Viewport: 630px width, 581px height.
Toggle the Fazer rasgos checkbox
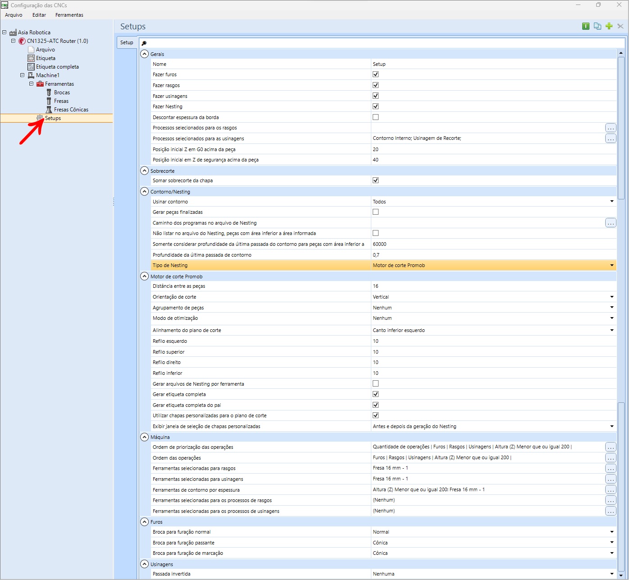click(376, 85)
